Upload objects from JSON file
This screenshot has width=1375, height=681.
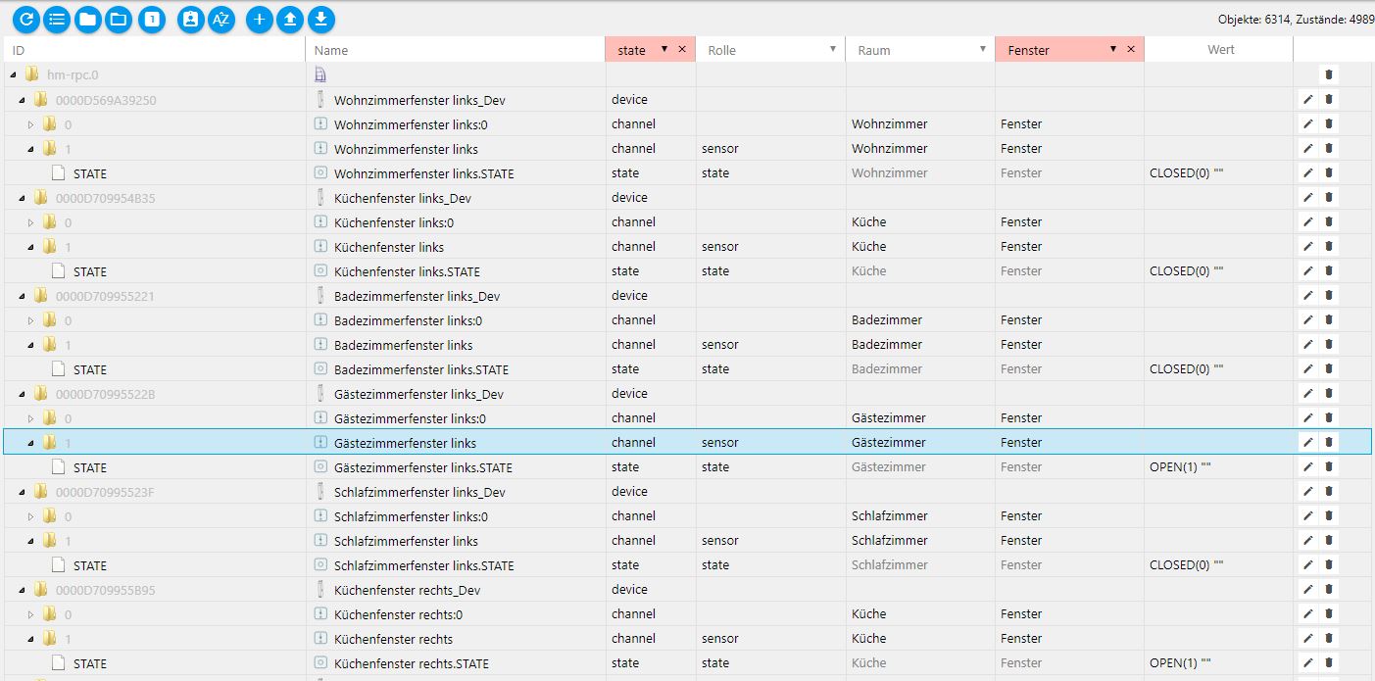290,19
